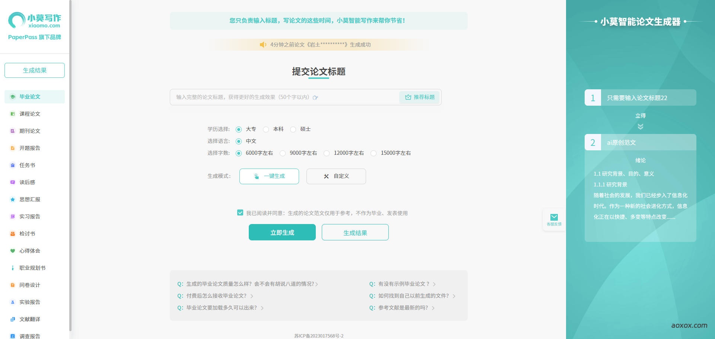Click the star icon beside 思想汇报
Viewport: 715px width, 339px height.
point(13,199)
